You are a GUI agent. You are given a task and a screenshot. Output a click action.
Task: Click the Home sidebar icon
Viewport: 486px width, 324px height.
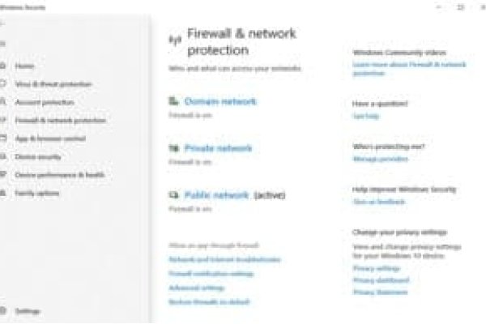pos(3,66)
